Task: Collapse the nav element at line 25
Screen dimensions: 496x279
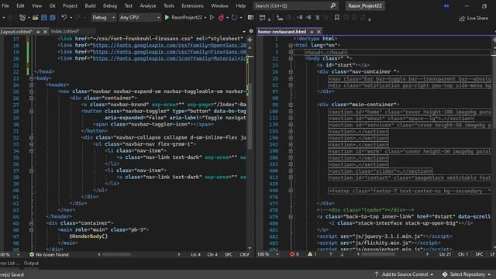Action: tap(31, 91)
